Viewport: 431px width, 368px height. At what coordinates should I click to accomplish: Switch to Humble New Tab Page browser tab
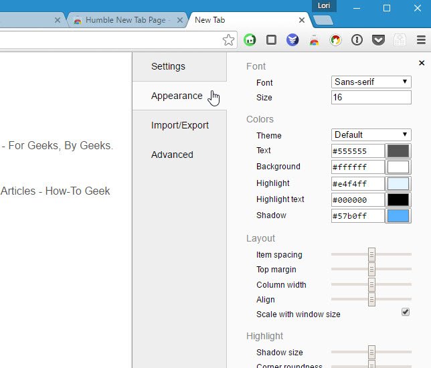click(122, 20)
